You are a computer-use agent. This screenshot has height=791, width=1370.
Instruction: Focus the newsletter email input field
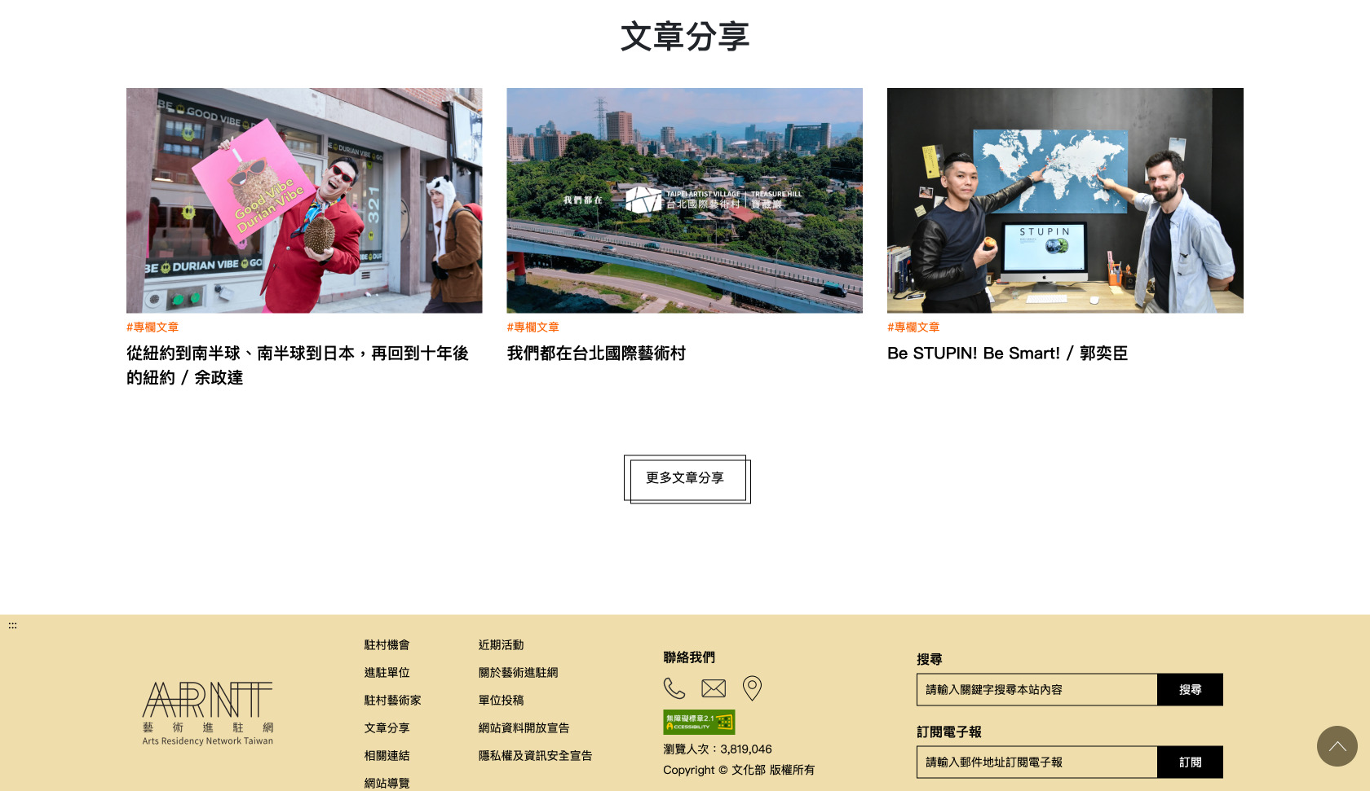coord(1036,762)
